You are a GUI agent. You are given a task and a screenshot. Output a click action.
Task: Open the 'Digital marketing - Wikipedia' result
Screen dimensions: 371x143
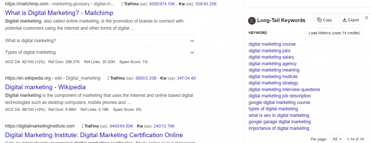point(45,87)
